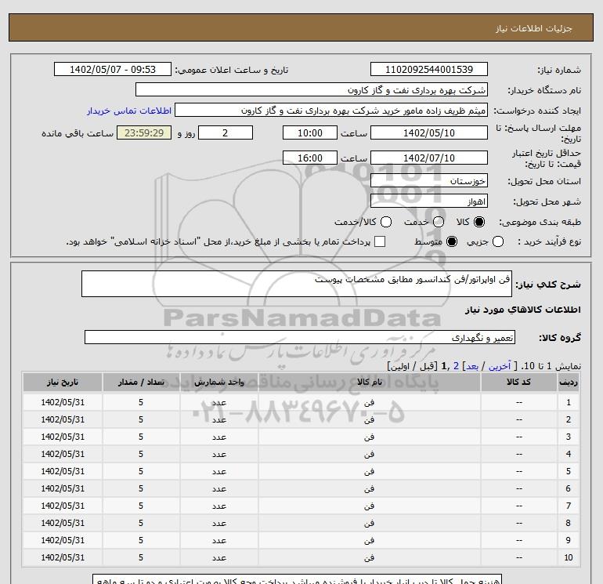The height and width of the screenshot is (584, 603).
Task: Click the province field خوزستان
Action: click(x=429, y=180)
